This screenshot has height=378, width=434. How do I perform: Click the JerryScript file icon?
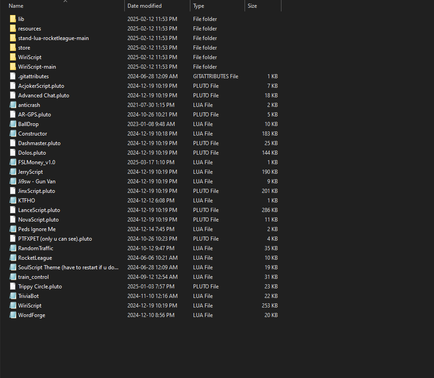[x=13, y=172]
